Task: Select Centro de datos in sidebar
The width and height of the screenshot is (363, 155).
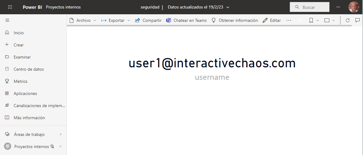Action: pos(29,69)
